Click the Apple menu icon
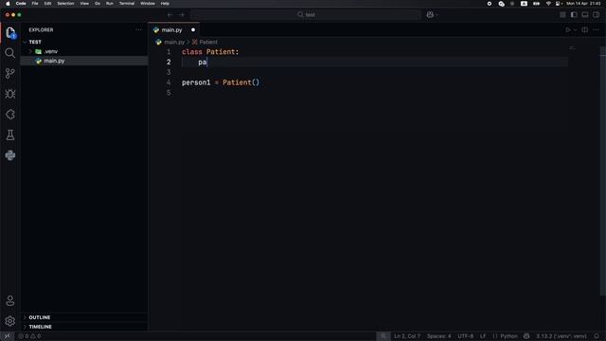Viewport: 606px width, 341px height. [x=8, y=4]
